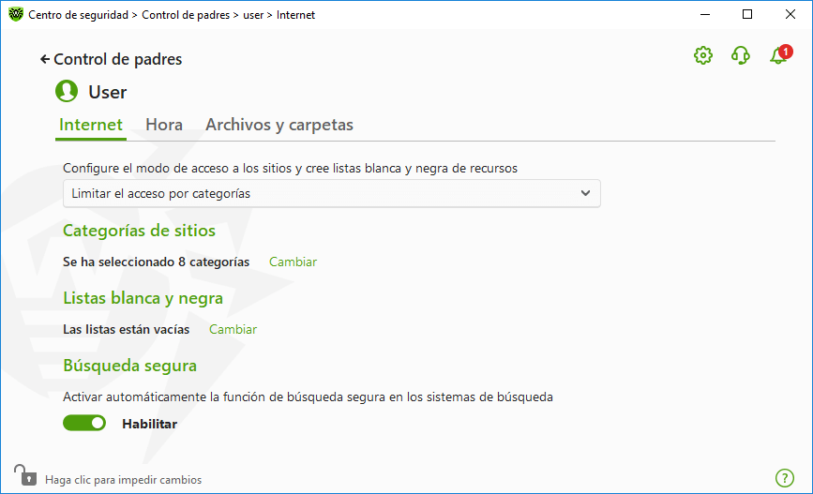Open the Archivos y carpetas tab
Screen dimensions: 813x494
[279, 125]
